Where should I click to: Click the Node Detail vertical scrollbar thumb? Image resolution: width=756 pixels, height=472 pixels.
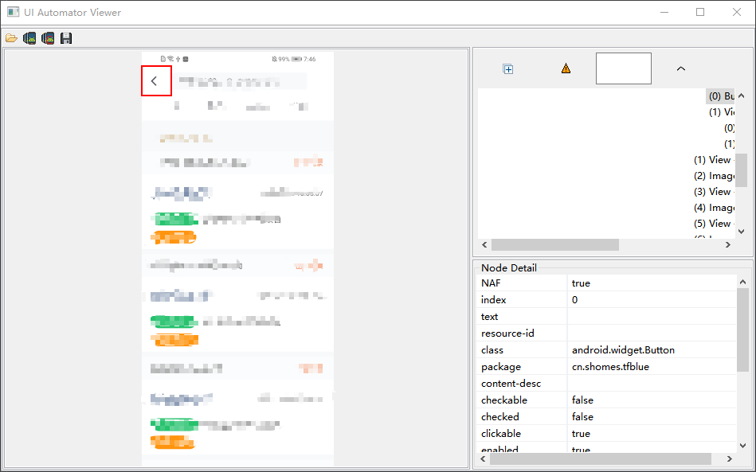(x=743, y=330)
